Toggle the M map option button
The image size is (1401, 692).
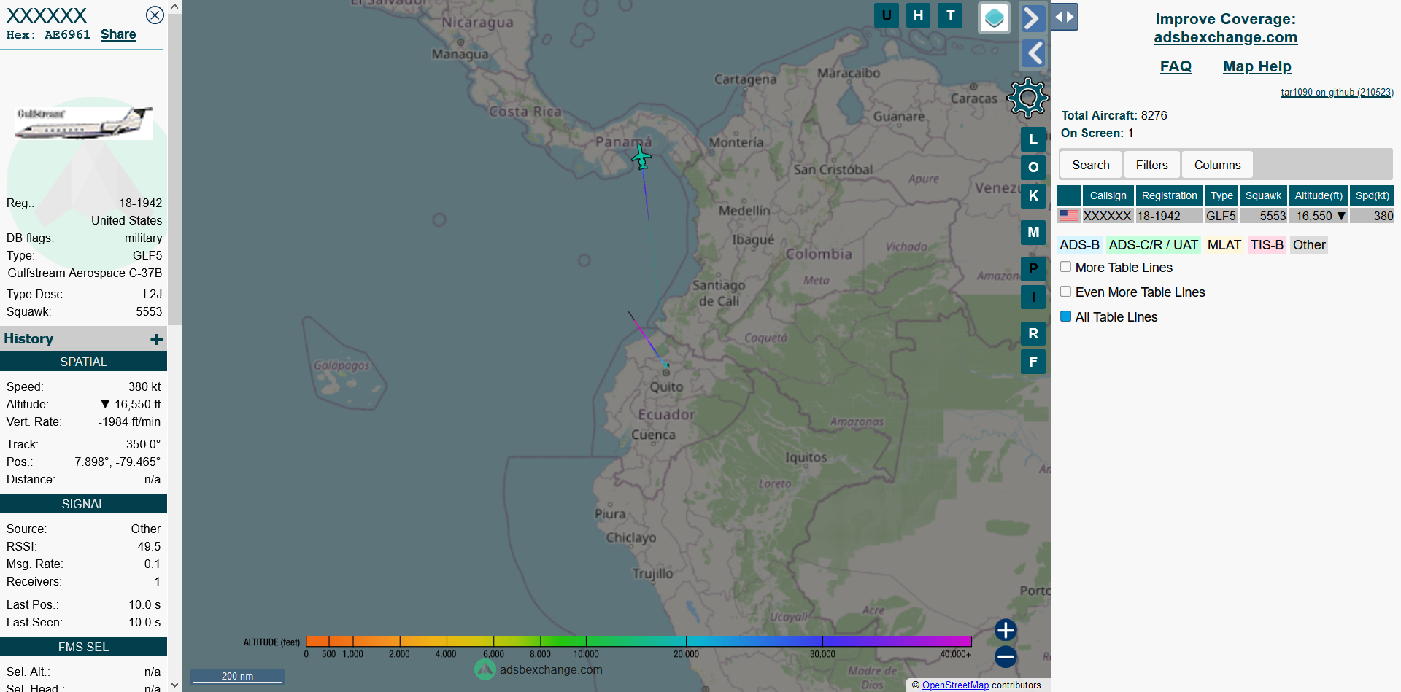coord(1033,232)
